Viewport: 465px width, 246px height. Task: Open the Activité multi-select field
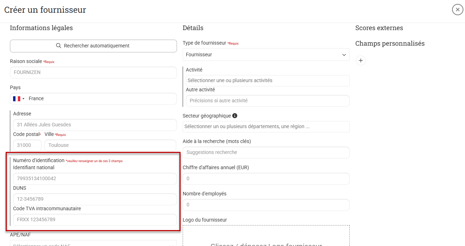(268, 81)
